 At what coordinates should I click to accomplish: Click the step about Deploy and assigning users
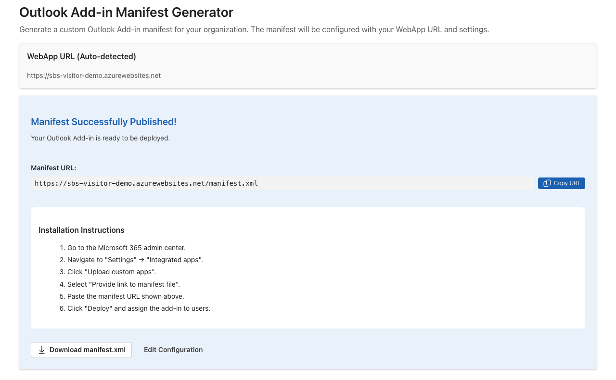139,308
